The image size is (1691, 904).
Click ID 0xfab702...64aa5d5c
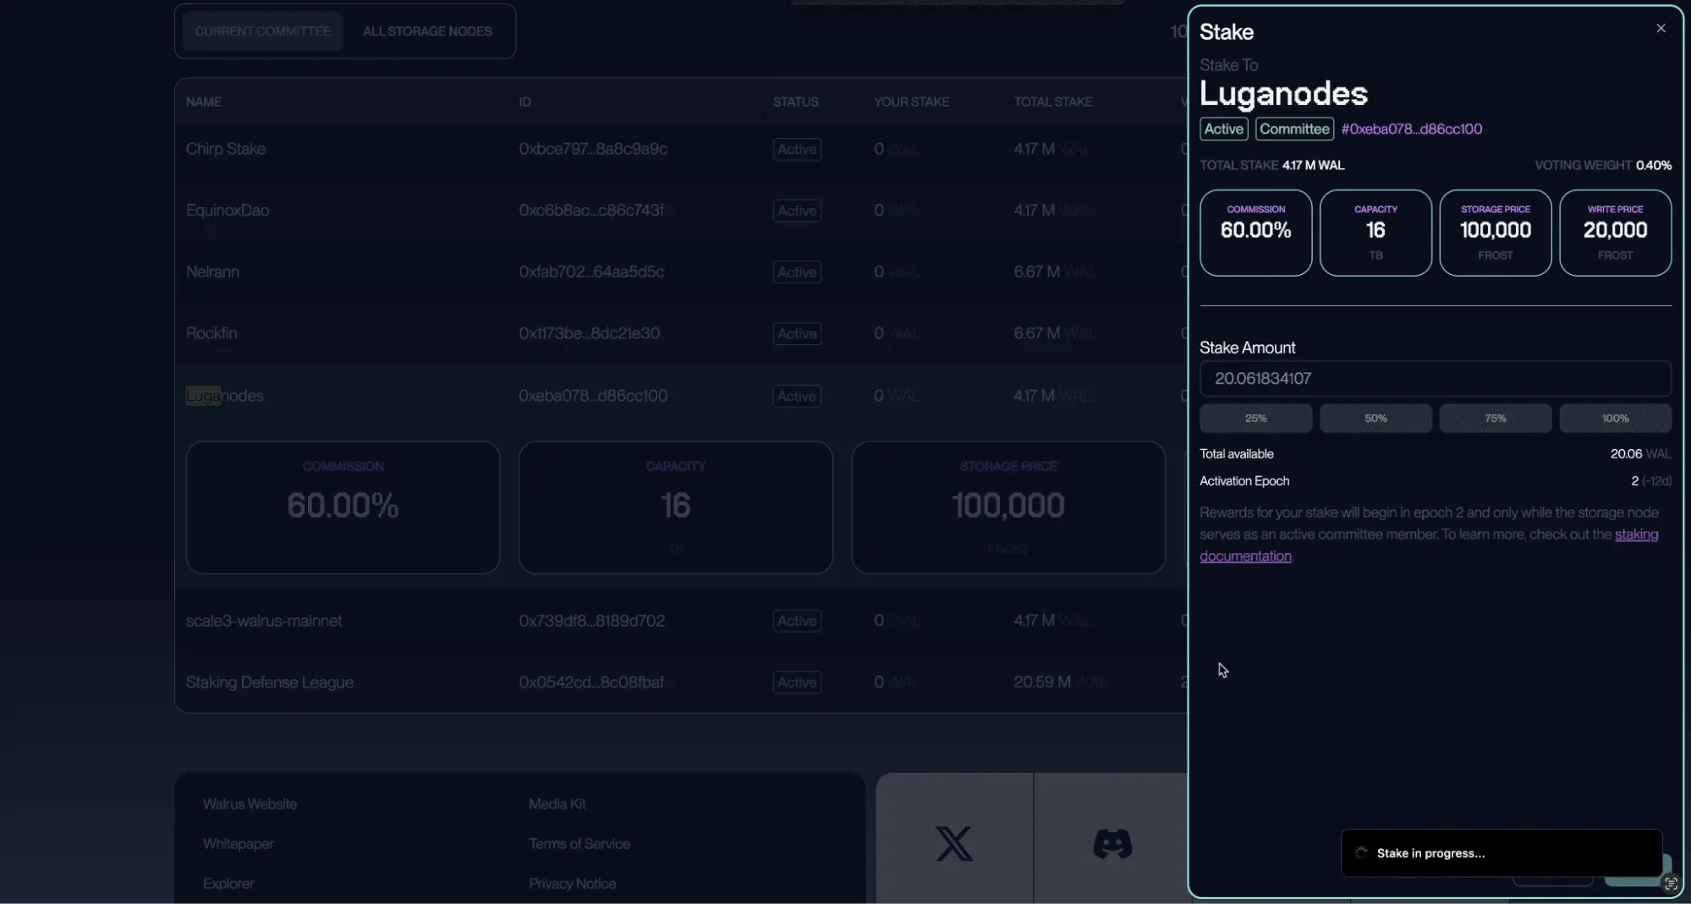tap(591, 272)
